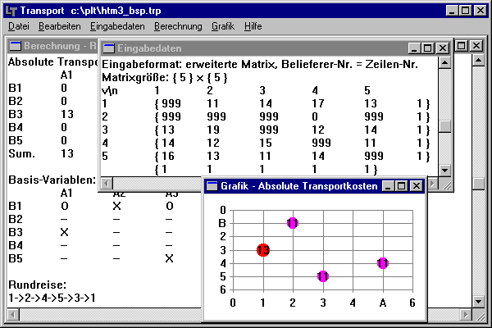This screenshot has width=492, height=328.
Task: Select the magenta point above x-axis label A
Action: [383, 263]
